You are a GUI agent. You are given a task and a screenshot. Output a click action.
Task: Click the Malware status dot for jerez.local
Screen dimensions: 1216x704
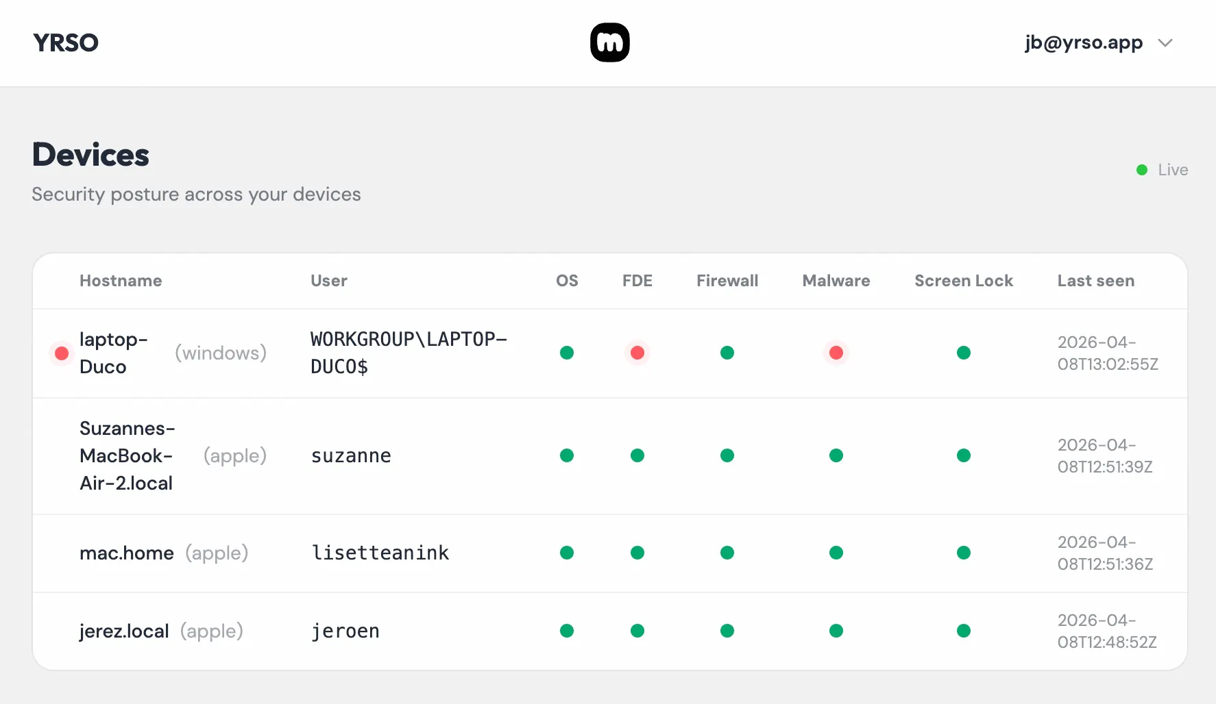coord(836,631)
